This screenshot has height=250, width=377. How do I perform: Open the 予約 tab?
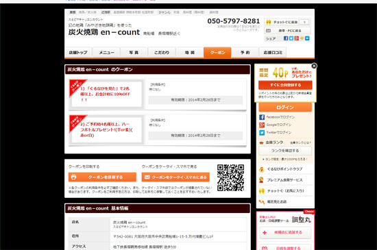click(245, 52)
